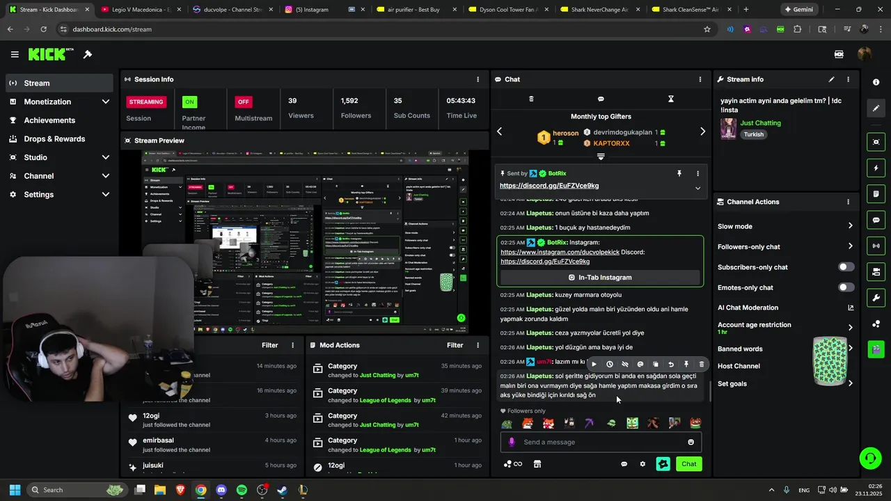Show next Monthly top Gifters page
The width and height of the screenshot is (891, 501).
[x=702, y=132]
